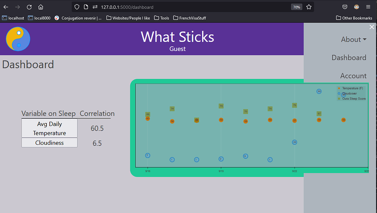Select Account in the side menu

coord(353,76)
